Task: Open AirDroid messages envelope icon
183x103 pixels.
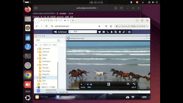Action: 104,32
